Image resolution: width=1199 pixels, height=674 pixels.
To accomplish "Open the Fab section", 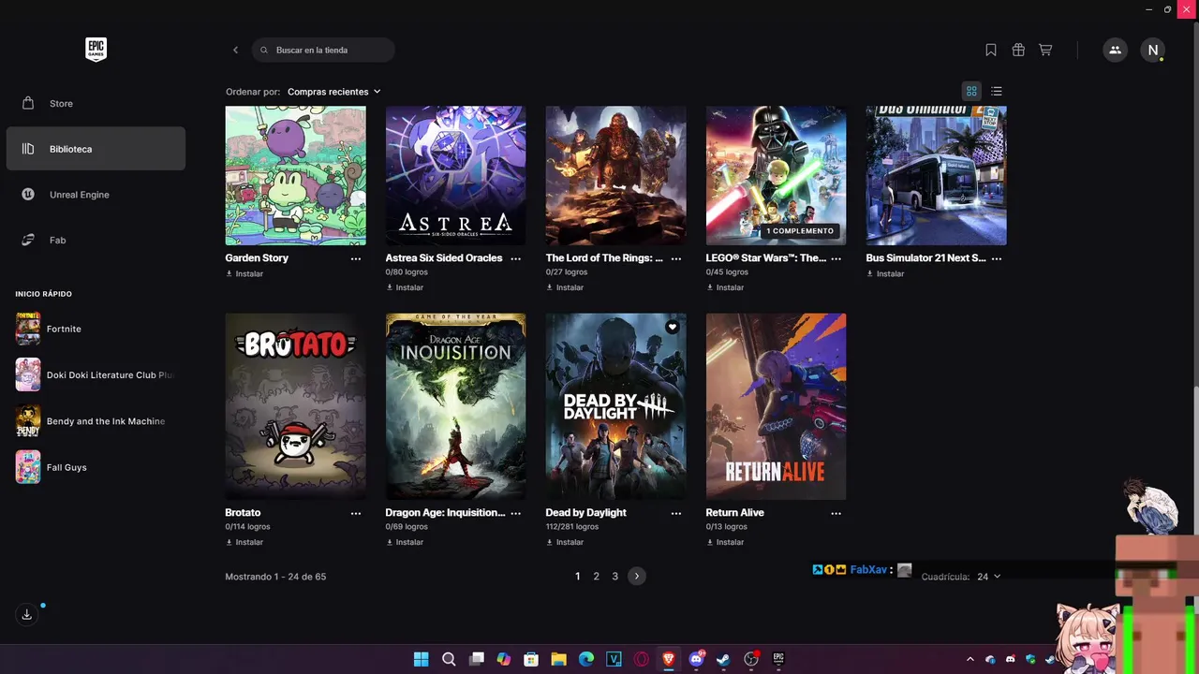I will [96, 241].
